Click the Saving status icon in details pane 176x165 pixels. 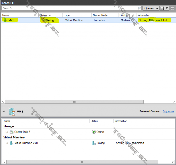point(94,143)
